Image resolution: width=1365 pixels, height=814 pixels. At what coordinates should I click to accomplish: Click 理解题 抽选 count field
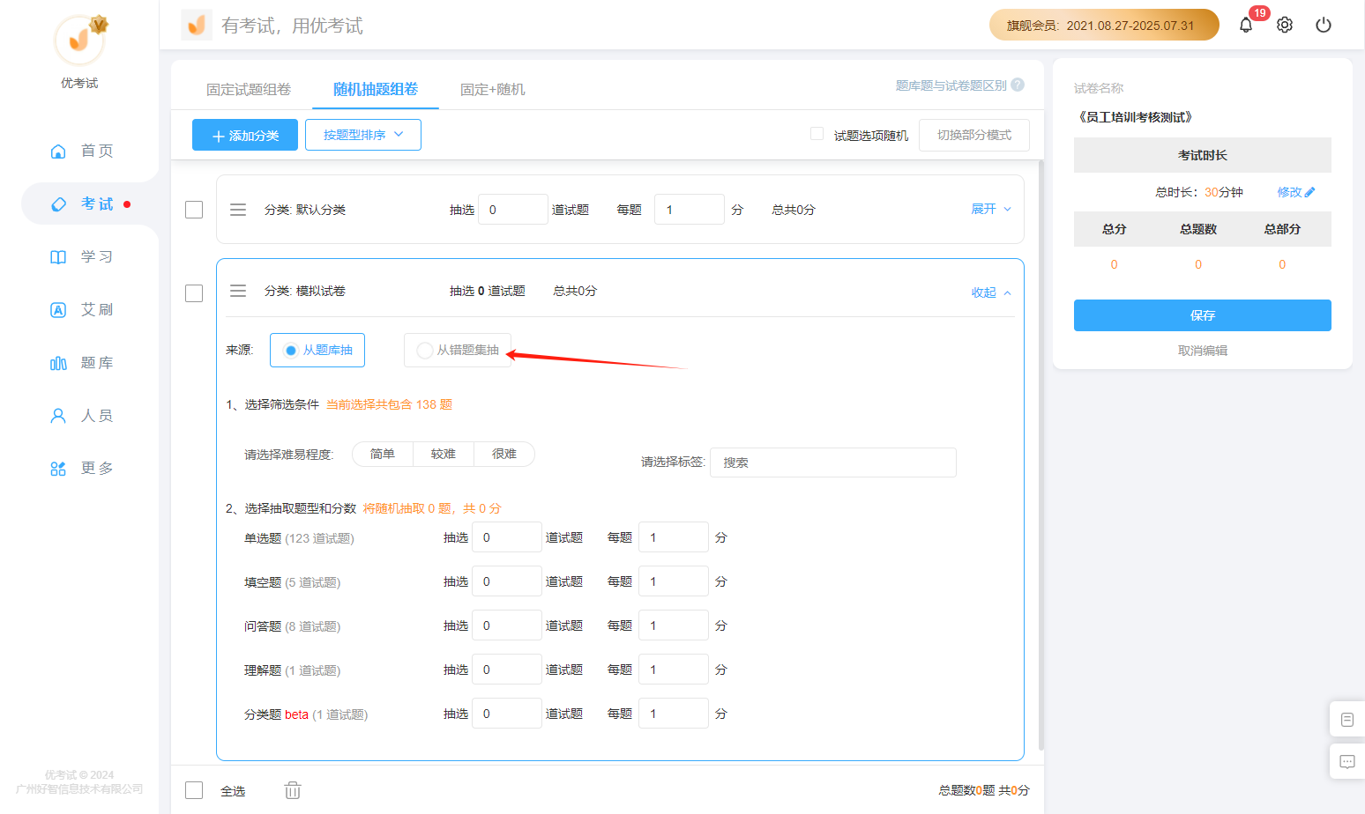coord(507,670)
